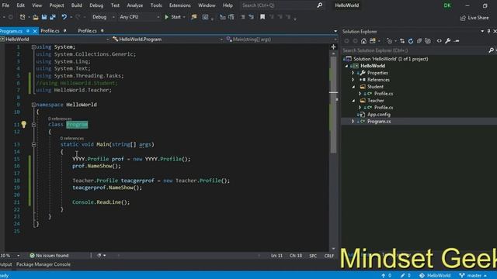This screenshot has height=279, width=497.
Task: Click the Properties wrench toolbar icon
Action: click(447, 41)
